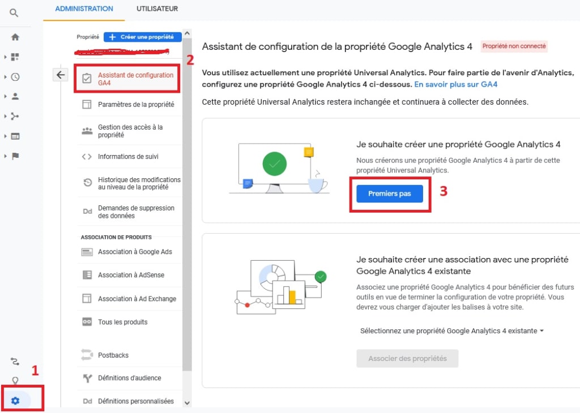Click the back arrow in property column
Image resolution: width=580 pixels, height=413 pixels.
point(60,75)
